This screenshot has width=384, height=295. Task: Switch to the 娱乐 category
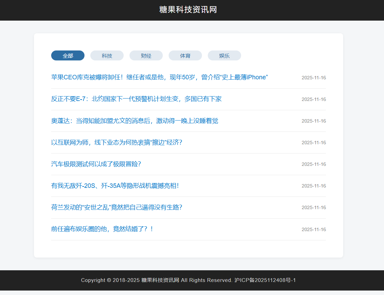224,55
